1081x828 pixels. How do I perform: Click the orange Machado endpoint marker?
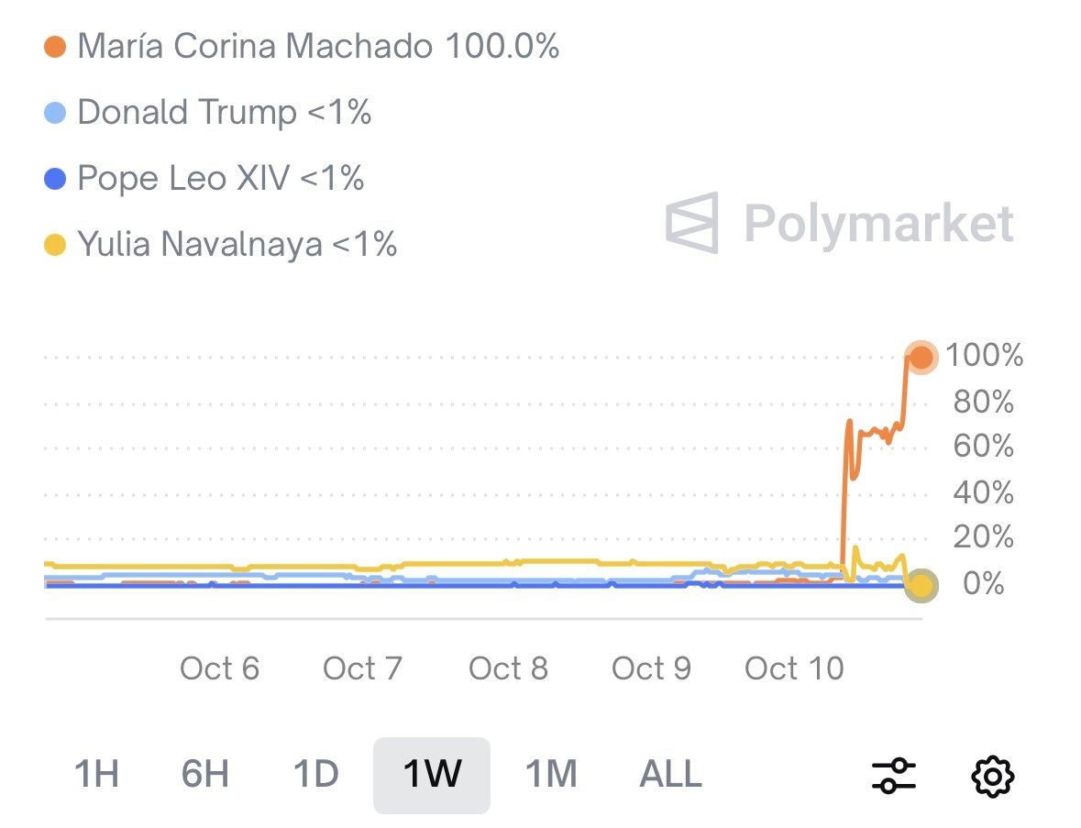tap(921, 358)
